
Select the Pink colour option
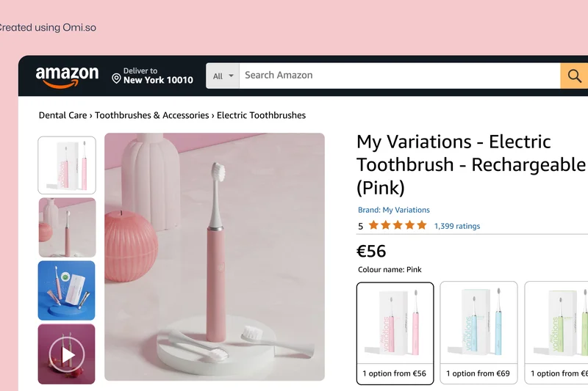point(395,332)
